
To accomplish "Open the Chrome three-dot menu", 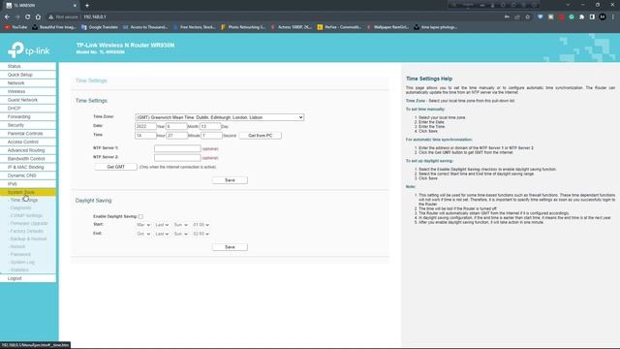I will 613,17.
